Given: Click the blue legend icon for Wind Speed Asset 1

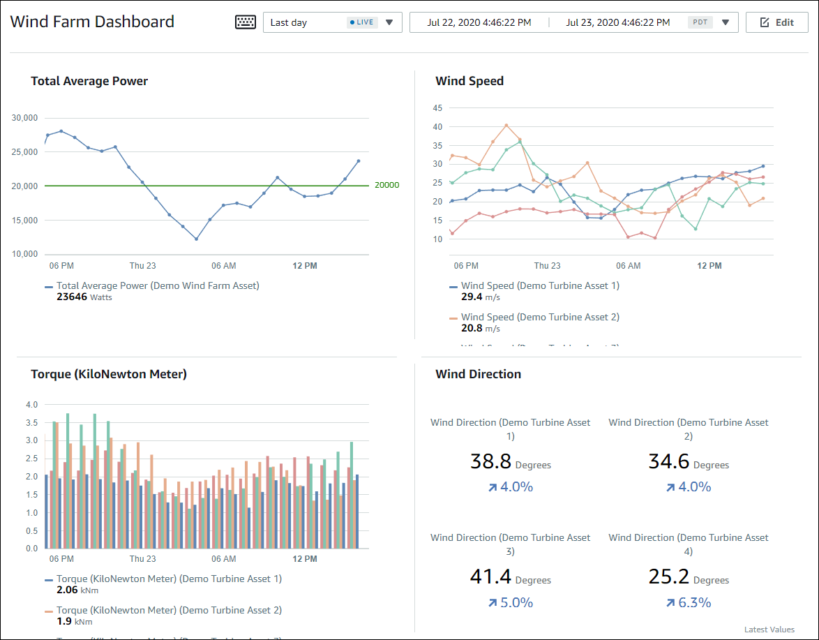Looking at the screenshot, I should point(452,285).
